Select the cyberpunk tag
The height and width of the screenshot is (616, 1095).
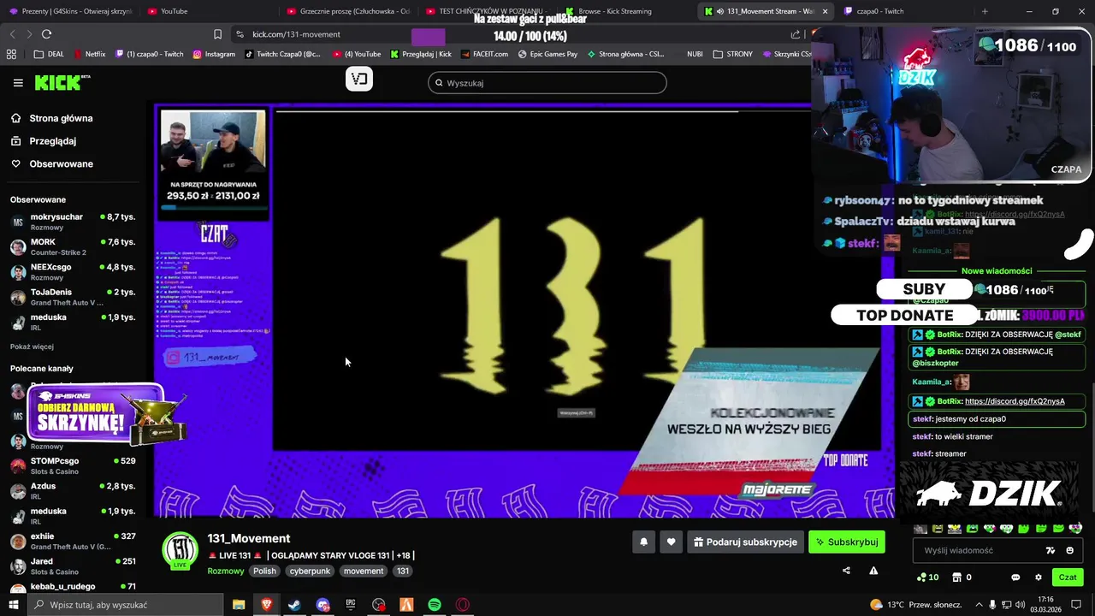click(310, 571)
